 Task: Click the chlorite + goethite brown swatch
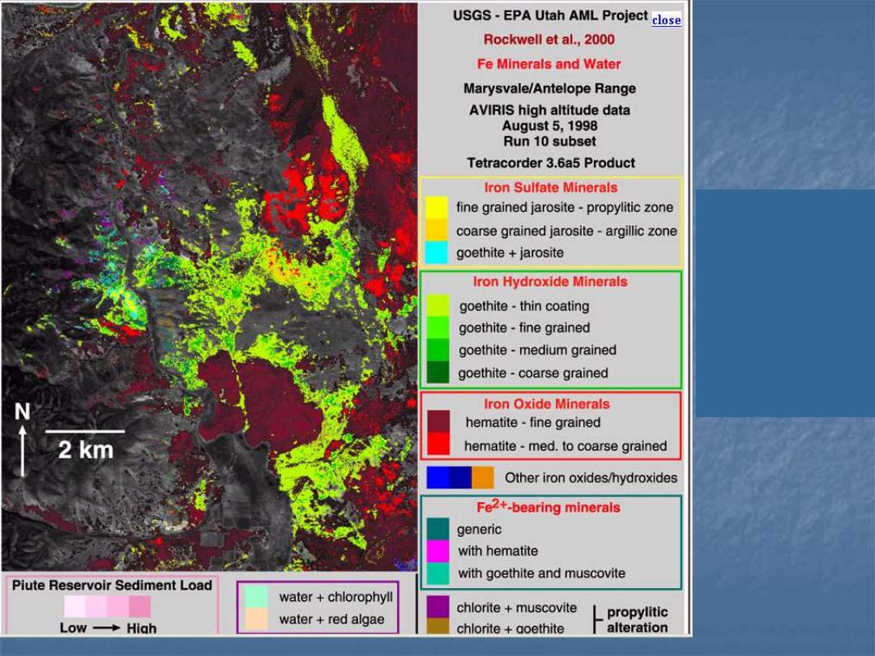[438, 626]
